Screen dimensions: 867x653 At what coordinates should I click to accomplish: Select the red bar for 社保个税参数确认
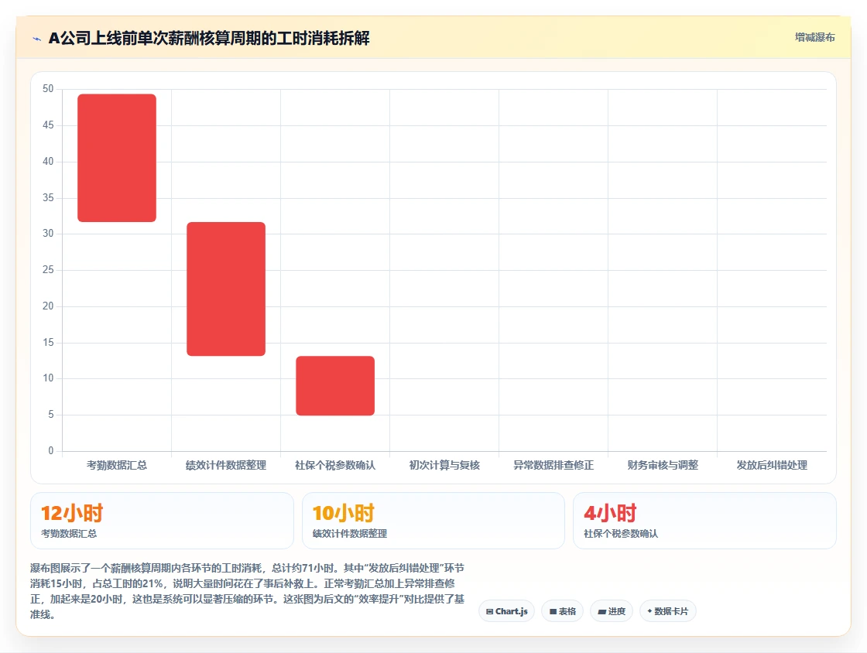point(335,385)
